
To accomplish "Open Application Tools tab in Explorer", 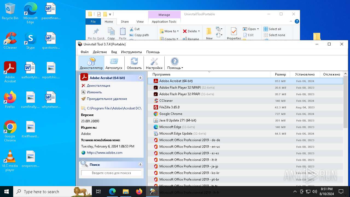I will pos(164,22).
